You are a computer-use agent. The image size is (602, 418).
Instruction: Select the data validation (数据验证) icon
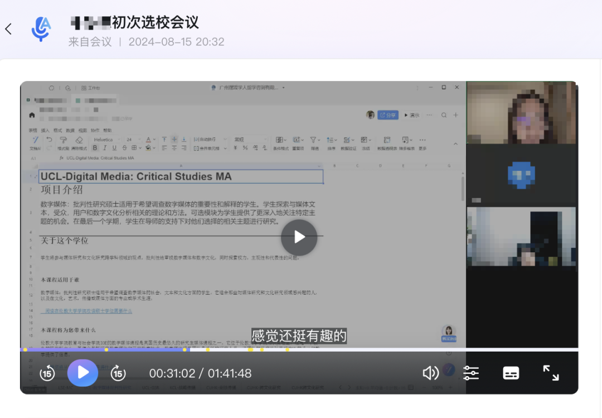pos(347,140)
